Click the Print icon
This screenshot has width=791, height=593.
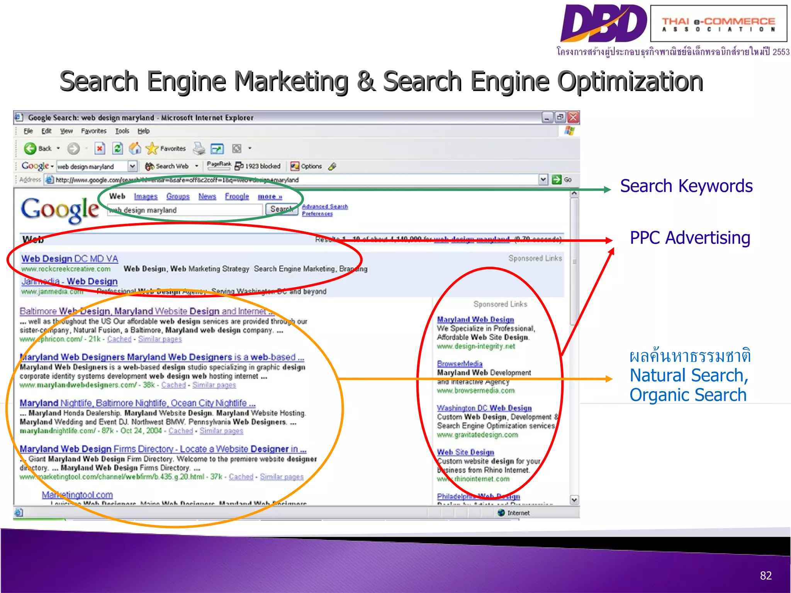point(199,148)
